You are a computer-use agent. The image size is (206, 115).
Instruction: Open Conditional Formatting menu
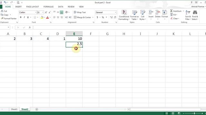click(124, 15)
